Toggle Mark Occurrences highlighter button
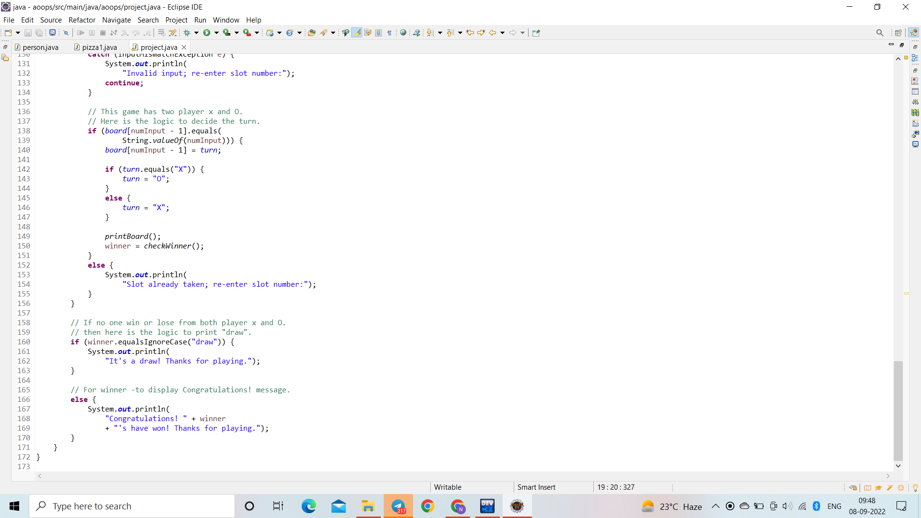This screenshot has width=921, height=518. [x=356, y=33]
